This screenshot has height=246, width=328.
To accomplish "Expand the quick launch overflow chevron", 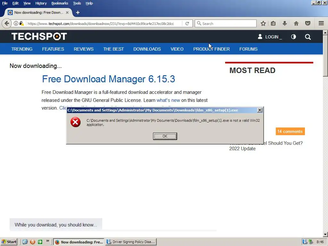I will point(47,241).
